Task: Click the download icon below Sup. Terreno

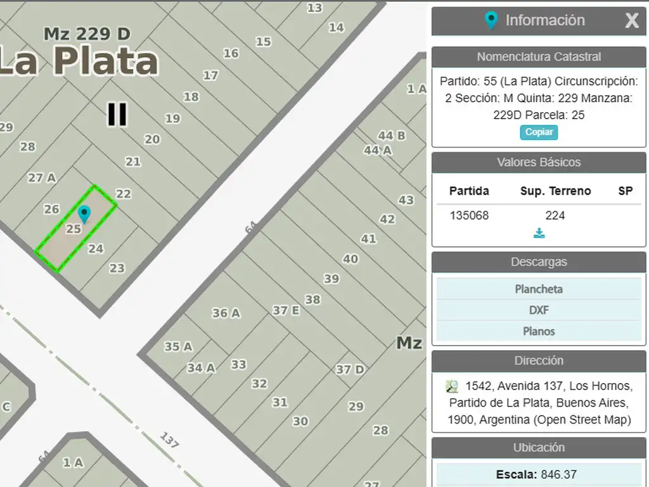Action: pos(539,233)
